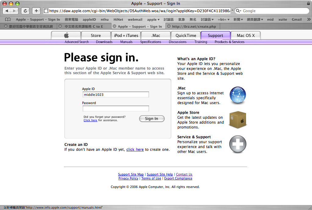Add a bookmark with the plus button
312x210 pixels.
tap(36, 11)
